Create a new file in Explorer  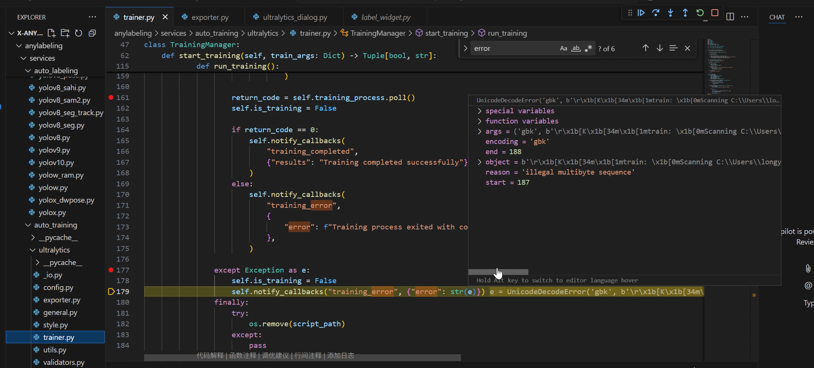coord(51,33)
